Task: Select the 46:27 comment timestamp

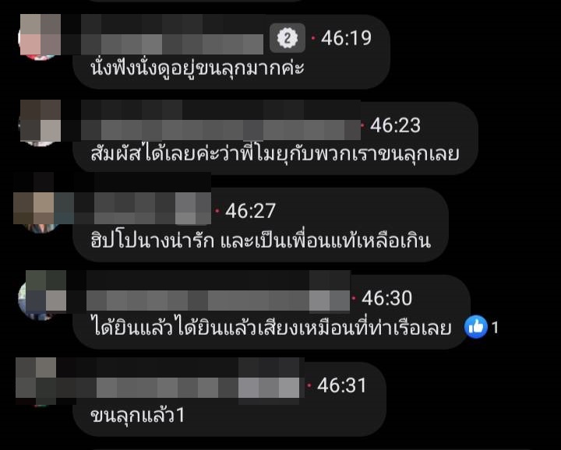Action: 250,211
